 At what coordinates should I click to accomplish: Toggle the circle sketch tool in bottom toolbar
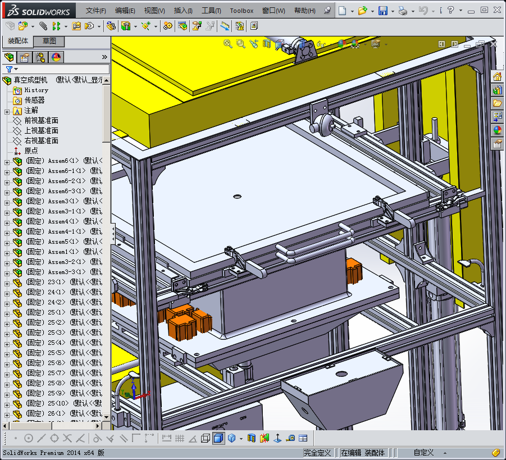[x=29, y=438]
